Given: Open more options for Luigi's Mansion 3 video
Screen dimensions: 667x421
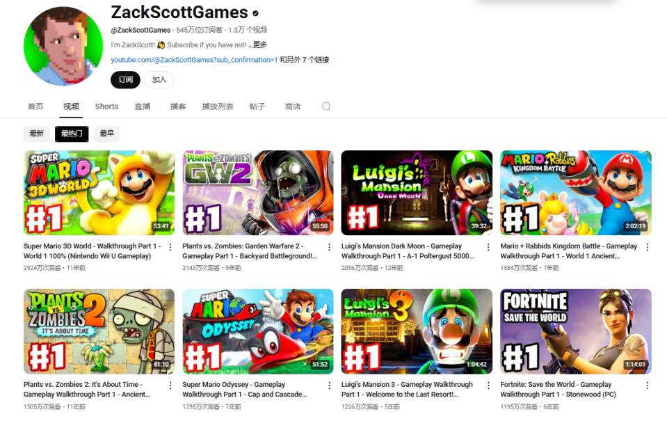Looking at the screenshot, I should [488, 386].
